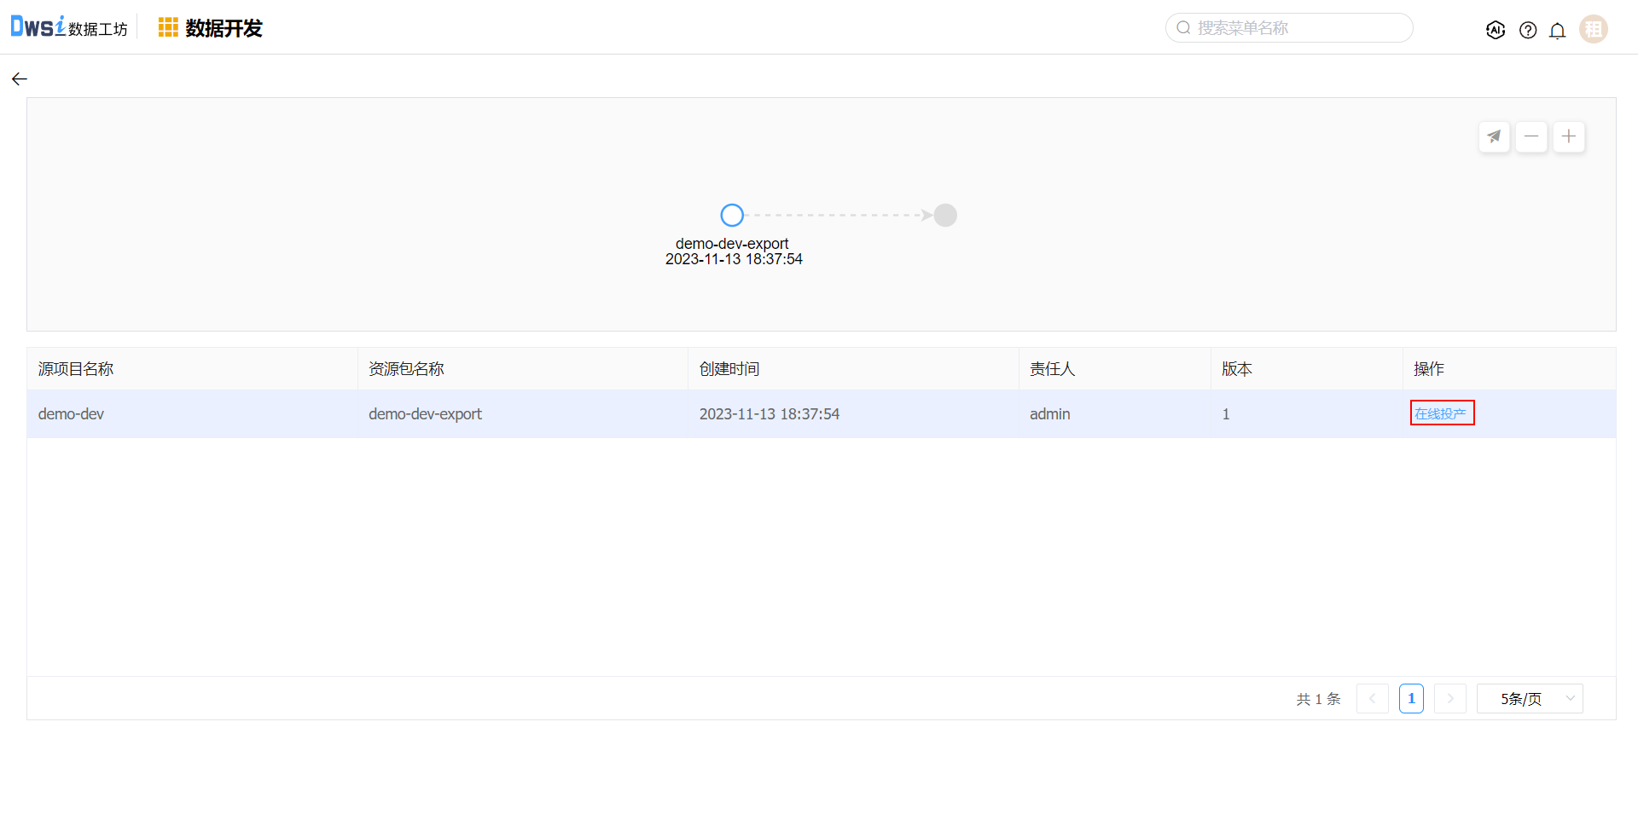The image size is (1638, 820).
Task: Select the gray target node in graph
Action: (945, 215)
